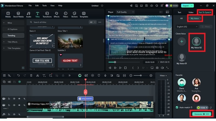Step back one frame in player
Screen dimensions: 216x121
click(x=110, y=68)
